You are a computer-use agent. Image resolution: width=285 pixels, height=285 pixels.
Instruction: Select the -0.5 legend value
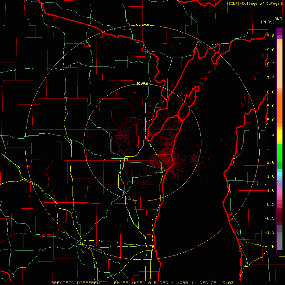pos(269,218)
